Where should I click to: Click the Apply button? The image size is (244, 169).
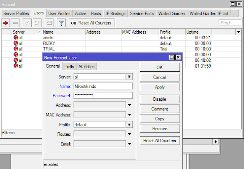click(160, 87)
